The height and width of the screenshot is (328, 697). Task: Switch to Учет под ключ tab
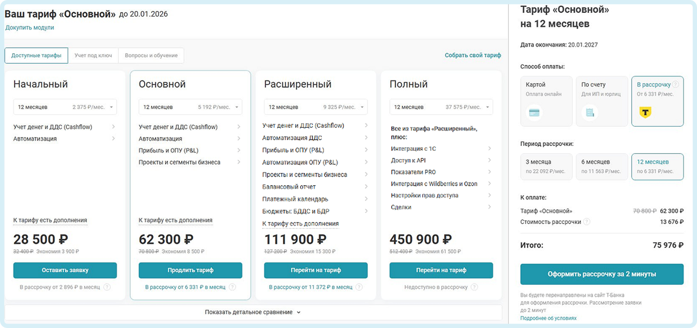tap(93, 55)
